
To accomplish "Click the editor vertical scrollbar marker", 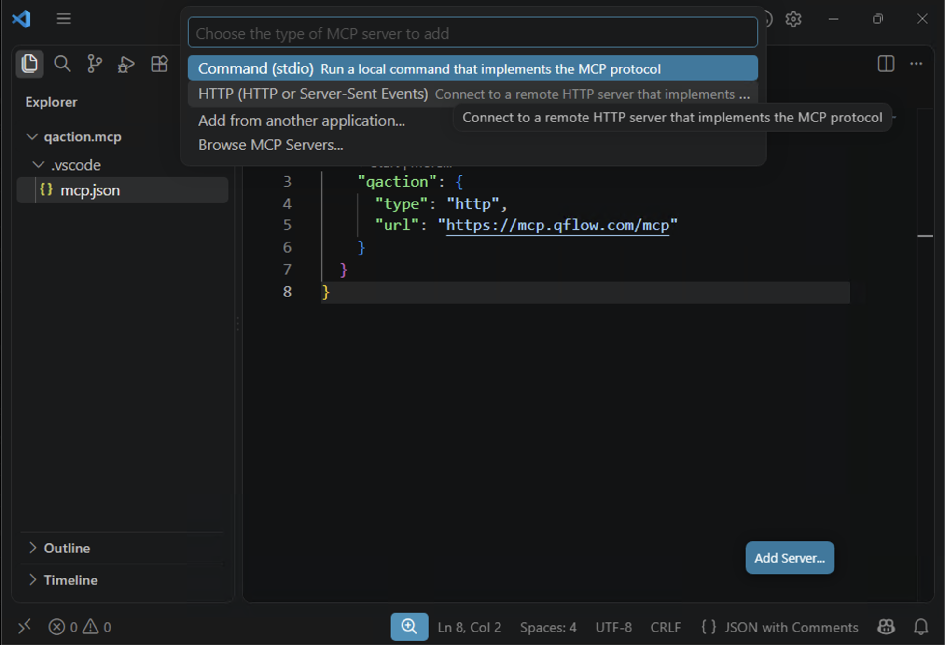I will tap(925, 236).
